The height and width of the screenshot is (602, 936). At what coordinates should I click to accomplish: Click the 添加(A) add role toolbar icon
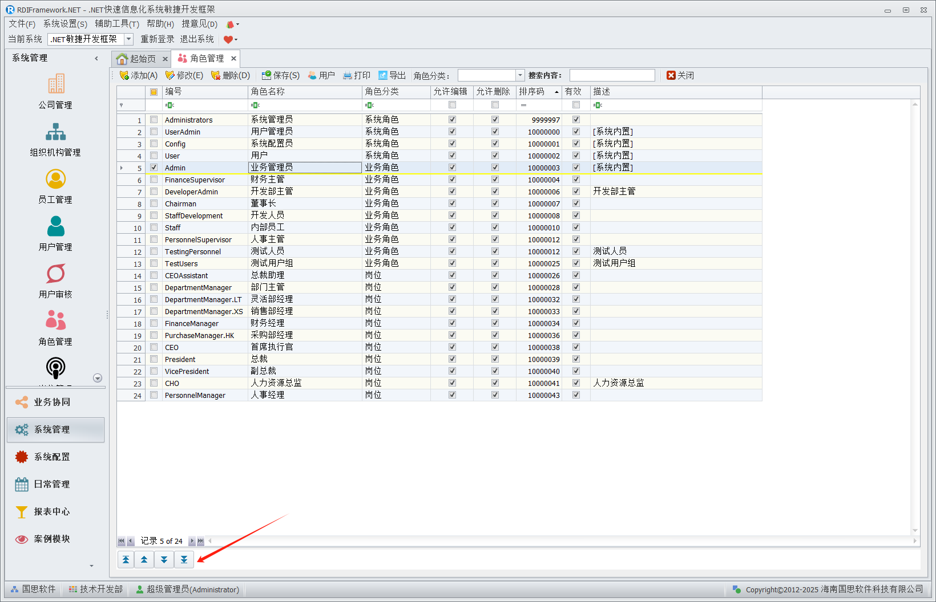[124, 75]
